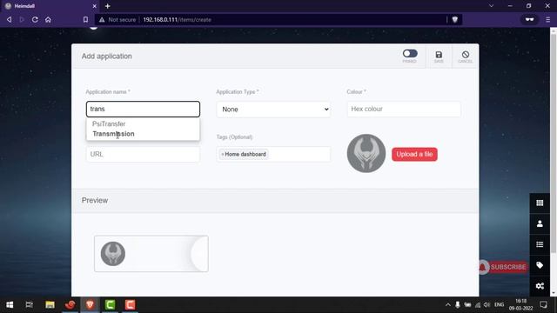The width and height of the screenshot is (557, 313).
Task: Click the Cancel icon
Action: point(466,55)
